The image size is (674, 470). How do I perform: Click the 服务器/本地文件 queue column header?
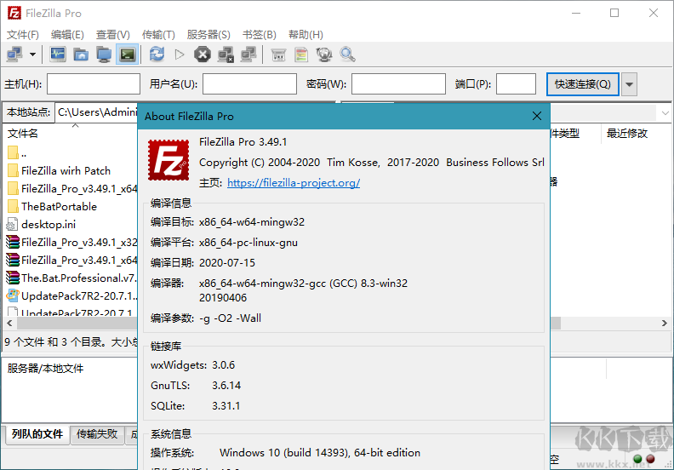pyautogui.click(x=45, y=369)
